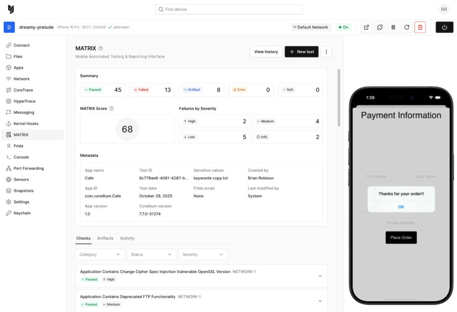Click the red delete device trash icon
Viewport: 457px width, 312px height.
(420, 27)
